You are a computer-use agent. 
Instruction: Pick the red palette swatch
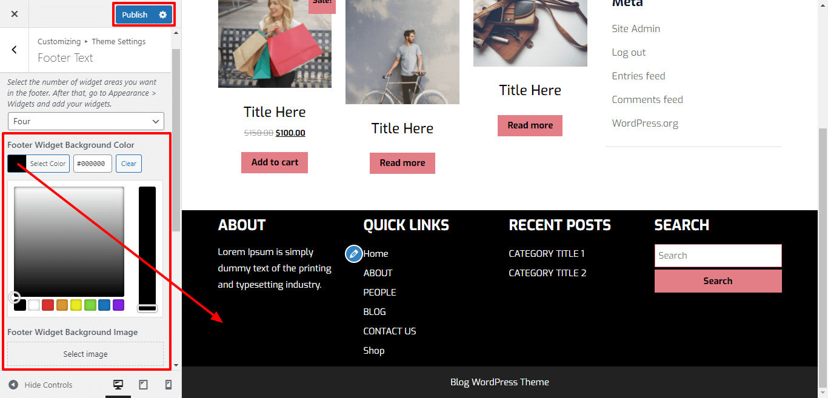click(x=48, y=305)
